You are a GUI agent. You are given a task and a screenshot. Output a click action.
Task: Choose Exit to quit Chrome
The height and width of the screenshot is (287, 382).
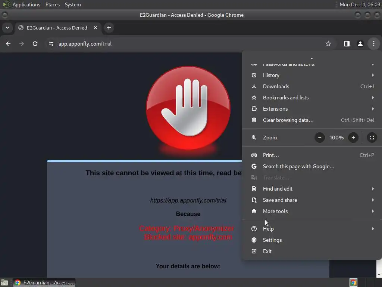312,251
